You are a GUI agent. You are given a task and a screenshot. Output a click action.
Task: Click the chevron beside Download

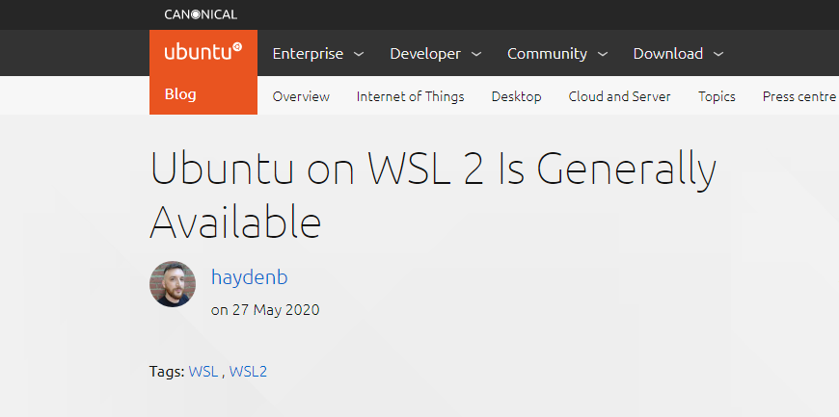pos(718,55)
